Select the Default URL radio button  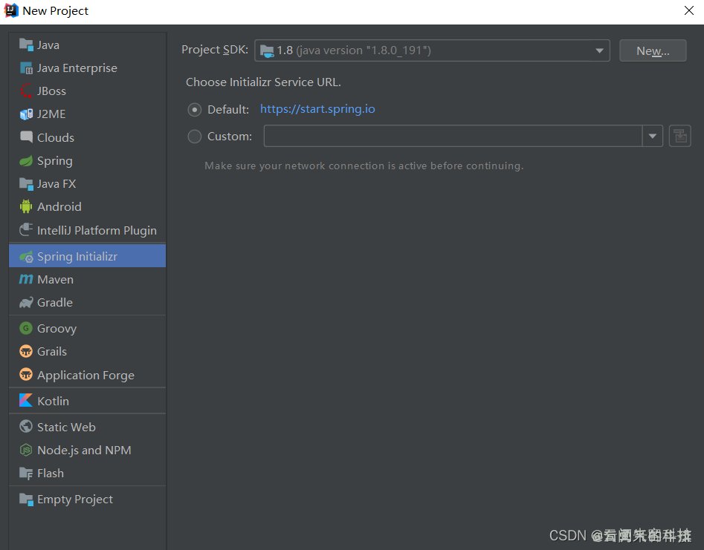click(195, 110)
